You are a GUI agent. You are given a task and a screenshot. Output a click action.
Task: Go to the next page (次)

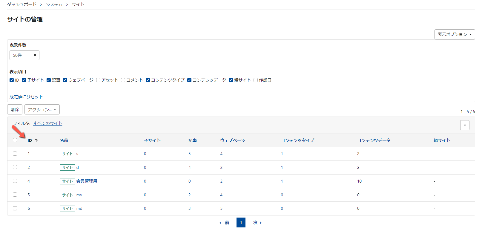coord(257,223)
